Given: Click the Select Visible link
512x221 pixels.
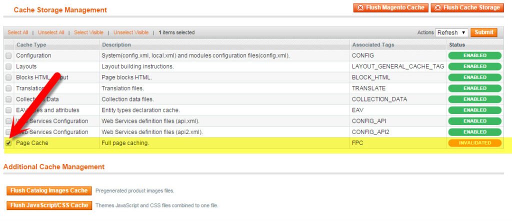Looking at the screenshot, I should (88, 32).
